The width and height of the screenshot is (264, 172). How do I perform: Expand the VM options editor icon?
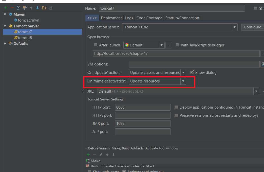(x=263, y=64)
